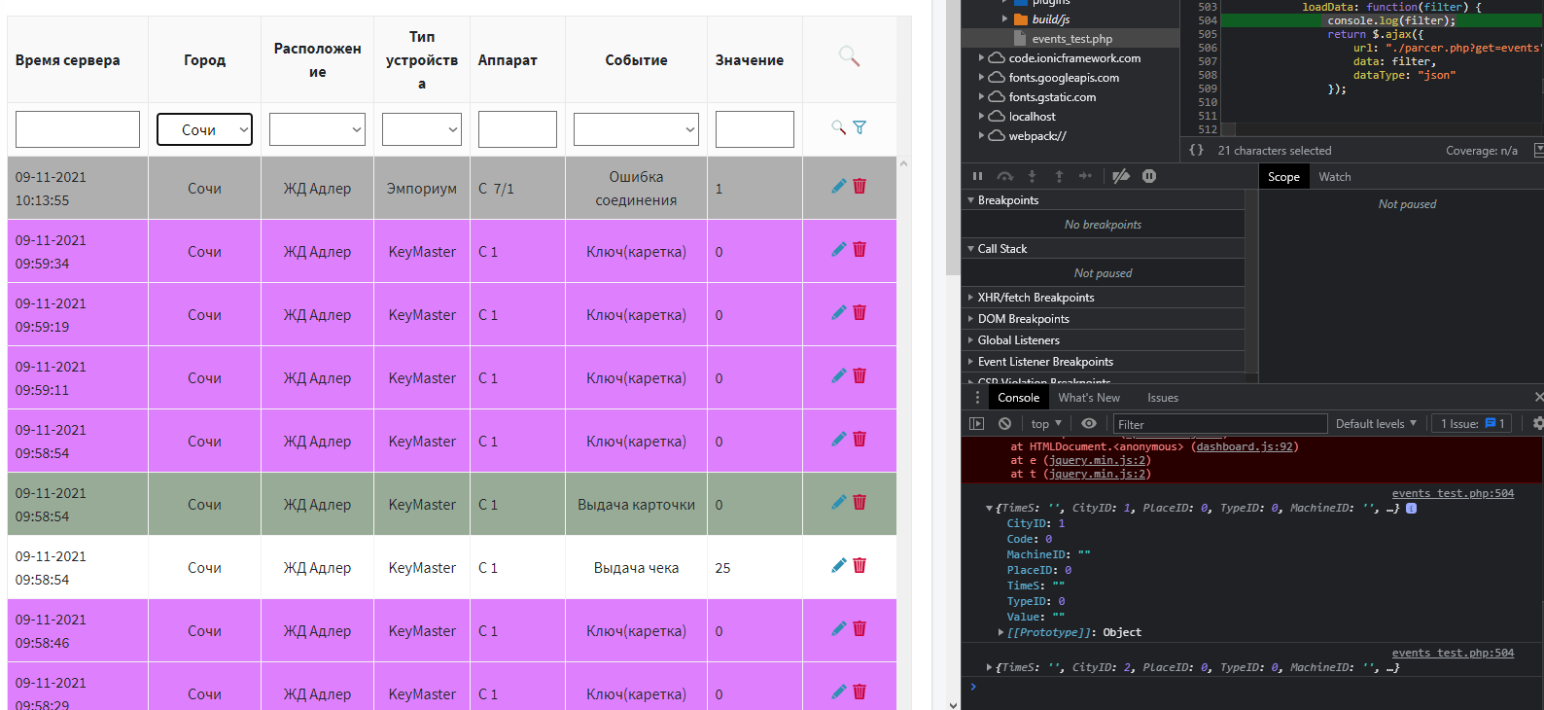Collapse the Call Stack section
This screenshot has width=1544, height=710.
pos(1103,248)
